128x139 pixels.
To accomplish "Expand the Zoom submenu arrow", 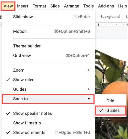I will [89, 70].
